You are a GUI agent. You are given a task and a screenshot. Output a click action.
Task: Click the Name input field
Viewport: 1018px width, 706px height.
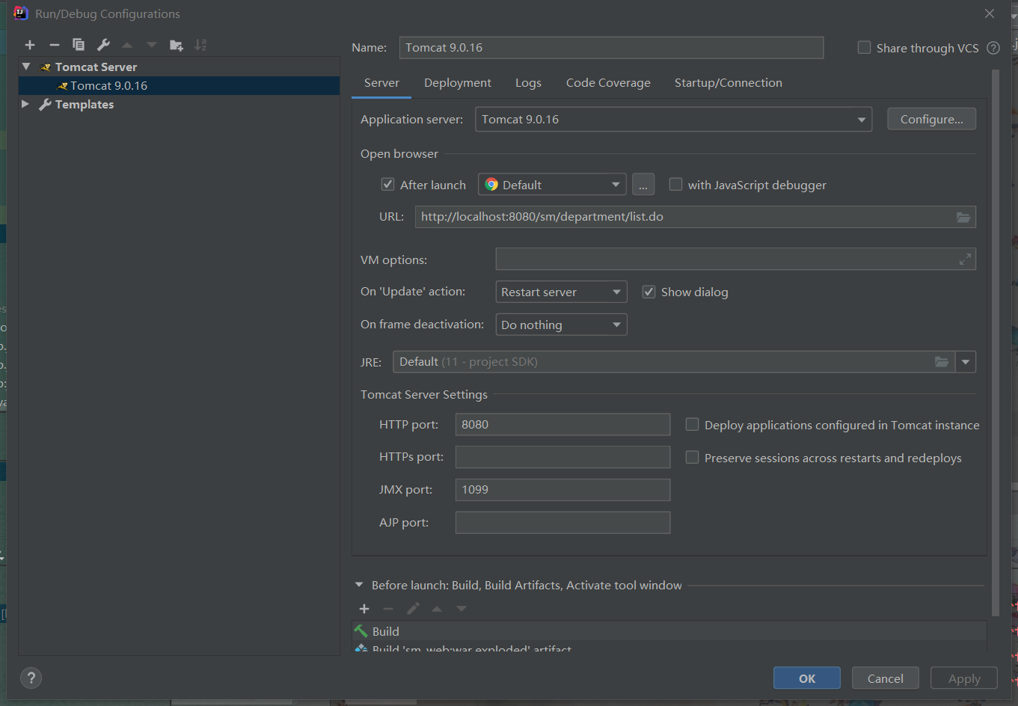(611, 48)
